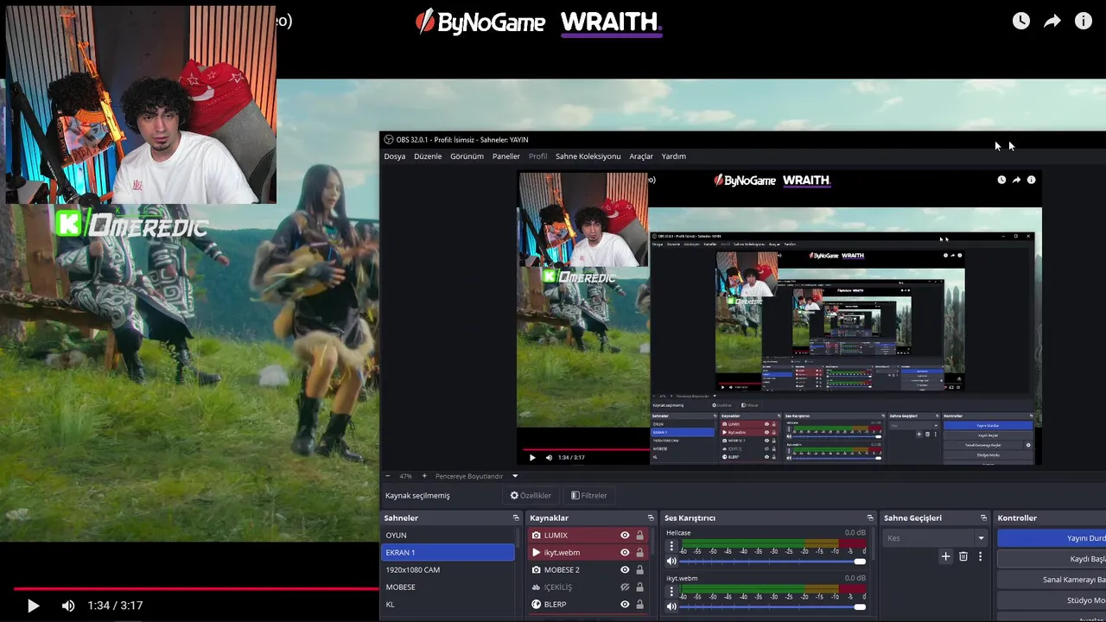Open transition properties (three dots)
Image resolution: width=1106 pixels, height=622 pixels.
pos(980,557)
